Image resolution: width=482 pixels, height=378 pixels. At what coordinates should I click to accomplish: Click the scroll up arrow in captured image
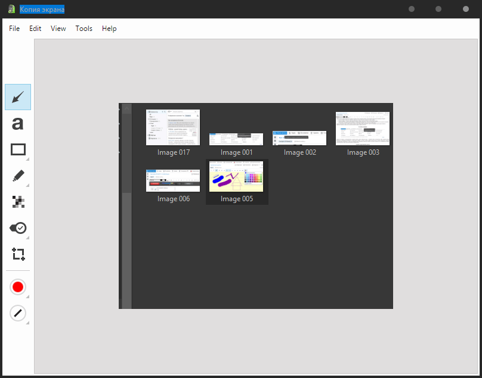point(126,108)
